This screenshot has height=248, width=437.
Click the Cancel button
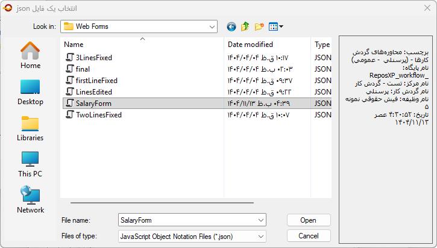click(x=308, y=236)
